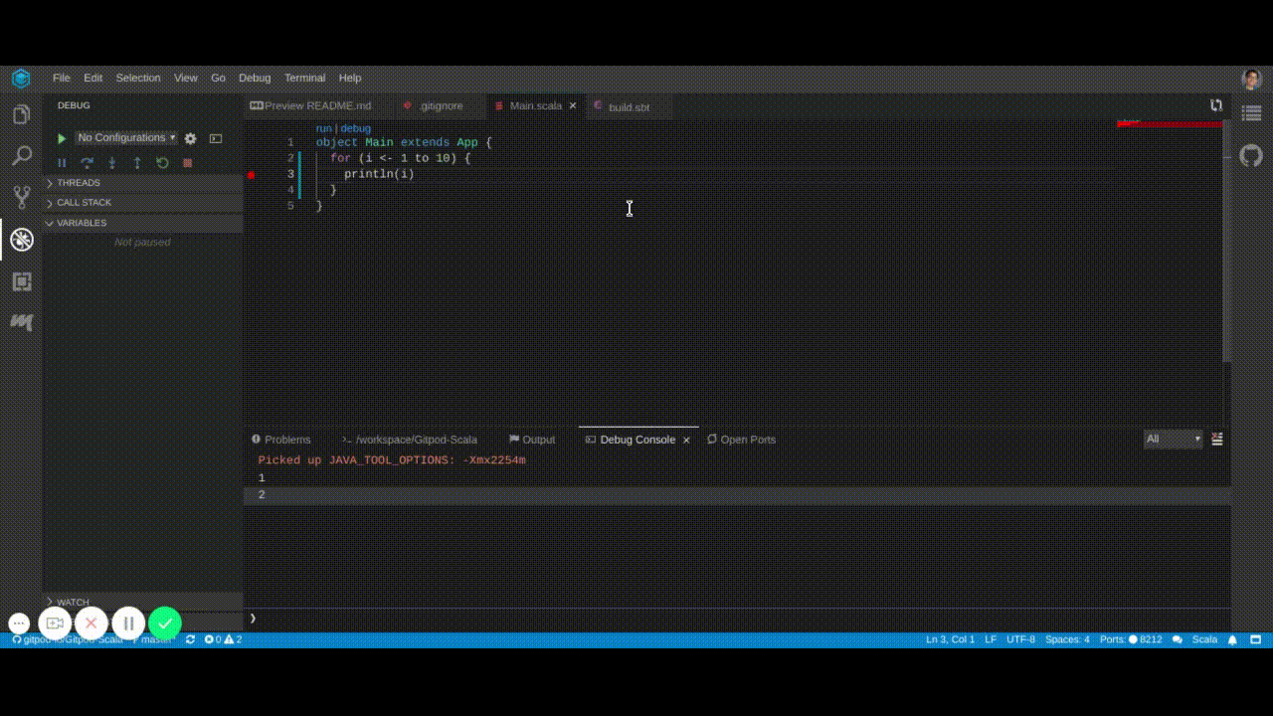Open the All filter dropdown in Debug Console
The width and height of the screenshot is (1273, 716).
pyautogui.click(x=1172, y=439)
